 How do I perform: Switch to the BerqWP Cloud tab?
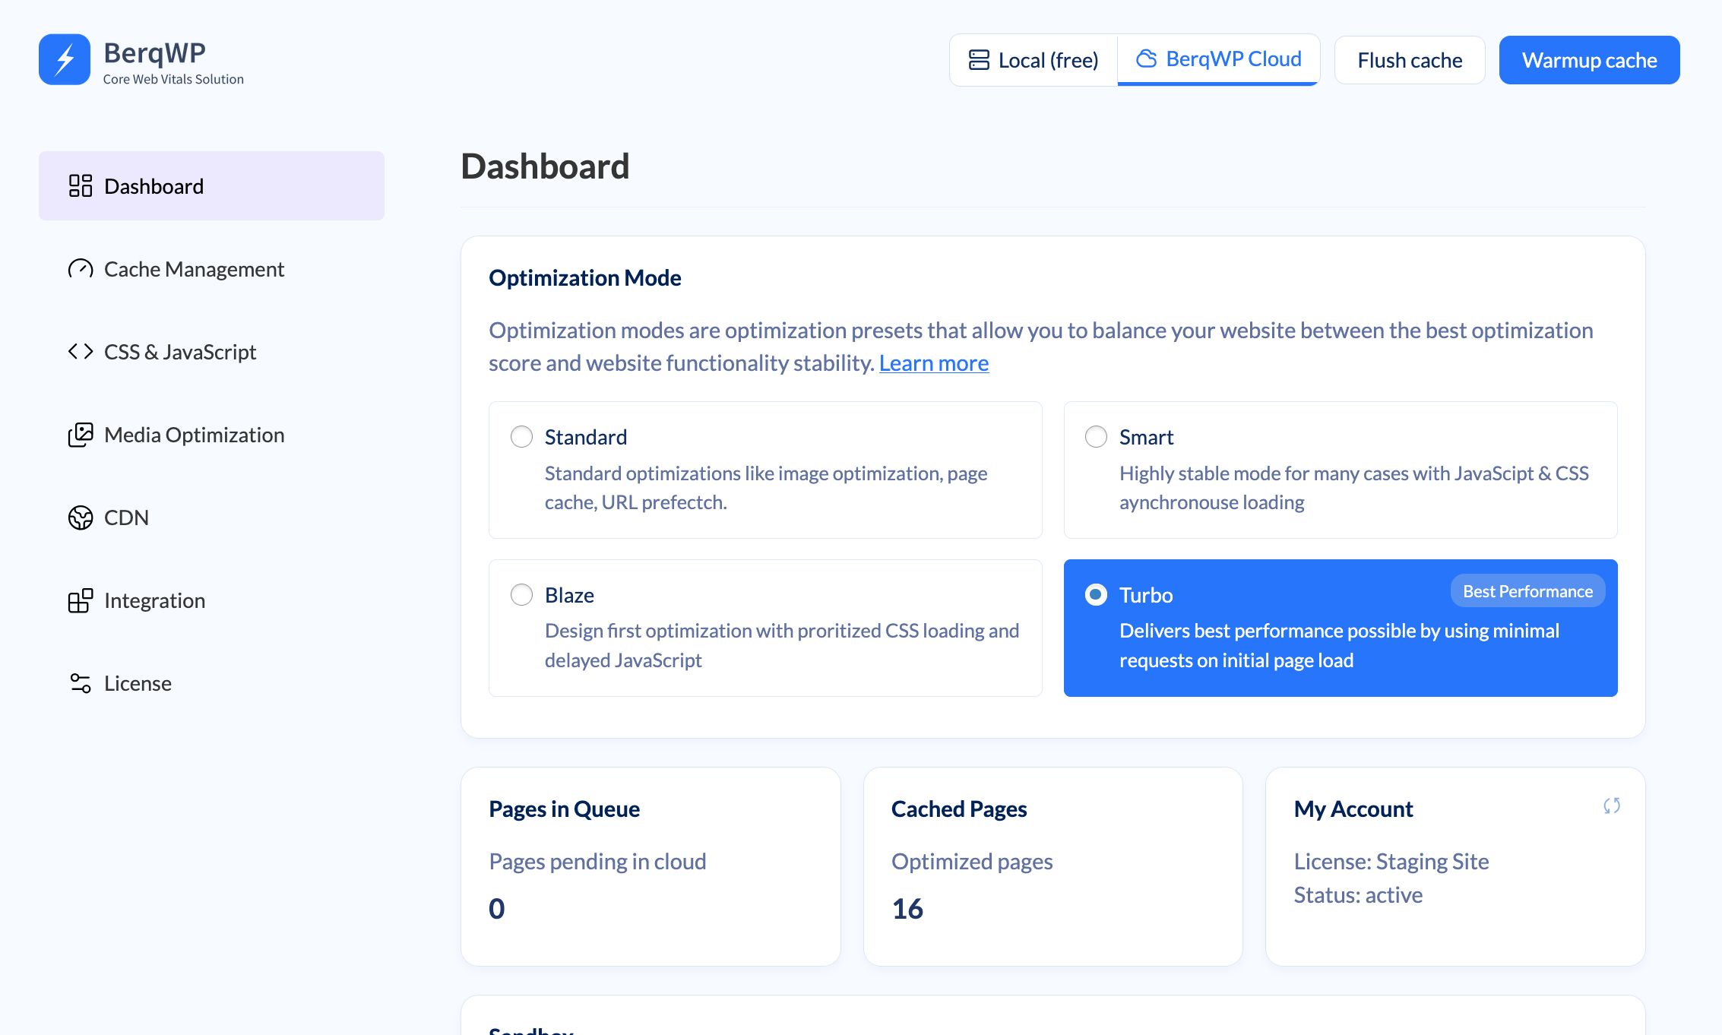pos(1219,59)
